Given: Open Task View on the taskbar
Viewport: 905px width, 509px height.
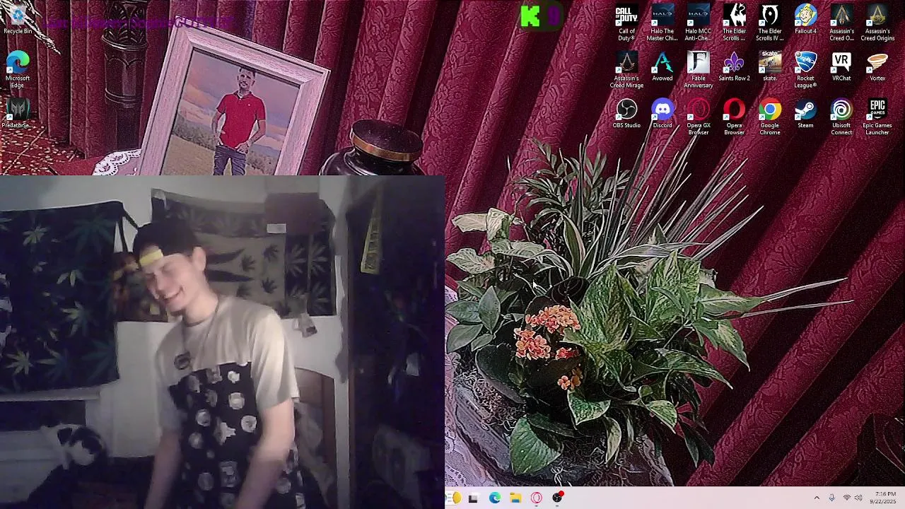Looking at the screenshot, I should [473, 498].
